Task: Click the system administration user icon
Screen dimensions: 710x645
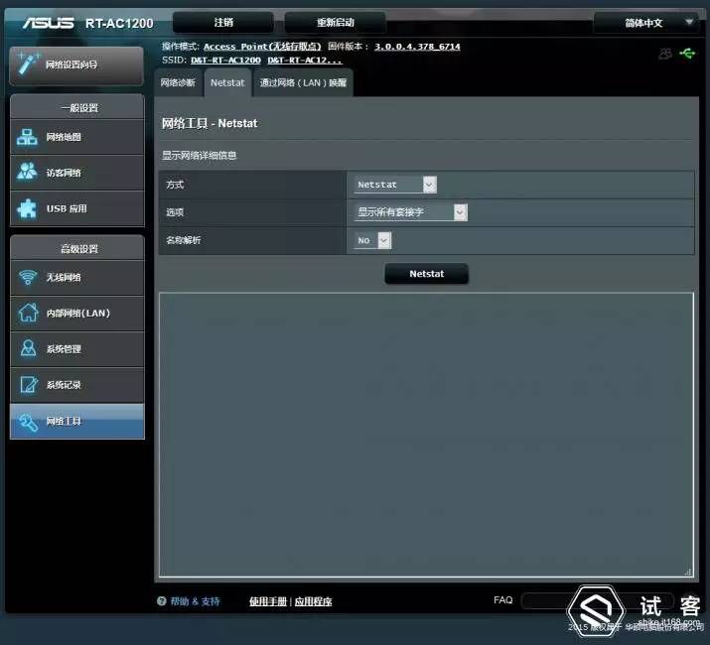Action: pos(28,348)
